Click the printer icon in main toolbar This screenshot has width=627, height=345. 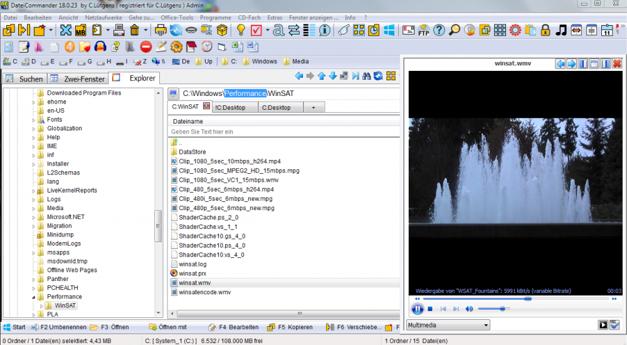[161, 30]
